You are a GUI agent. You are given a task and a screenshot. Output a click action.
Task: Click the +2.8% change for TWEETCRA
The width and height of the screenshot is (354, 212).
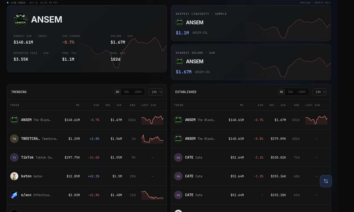click(95, 139)
